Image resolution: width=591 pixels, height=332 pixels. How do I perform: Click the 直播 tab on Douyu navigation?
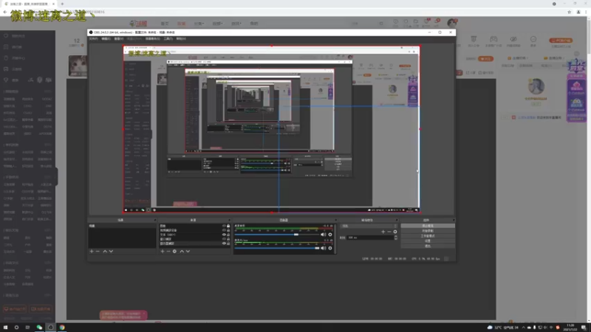tap(181, 24)
